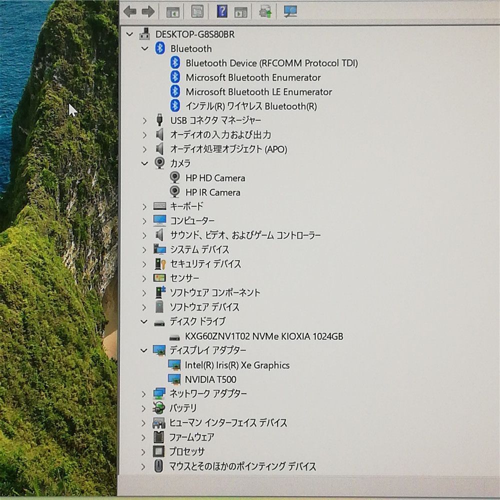This screenshot has height=500, width=500.
Task: Click the Update driver toolbar icon
Action: (x=265, y=12)
